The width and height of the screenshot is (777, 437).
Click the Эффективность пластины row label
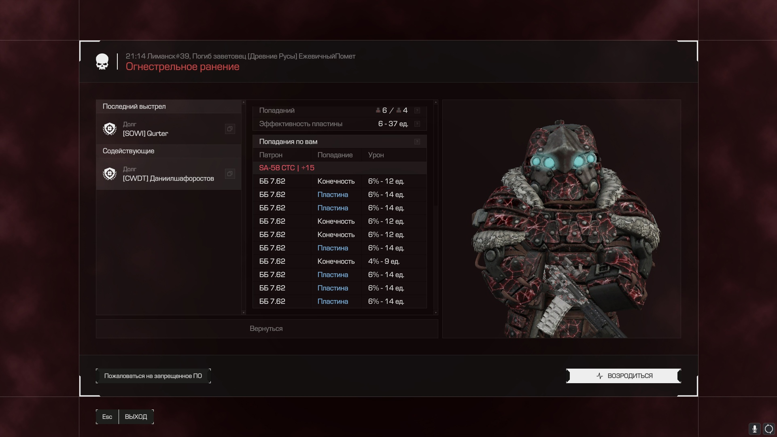[301, 124]
